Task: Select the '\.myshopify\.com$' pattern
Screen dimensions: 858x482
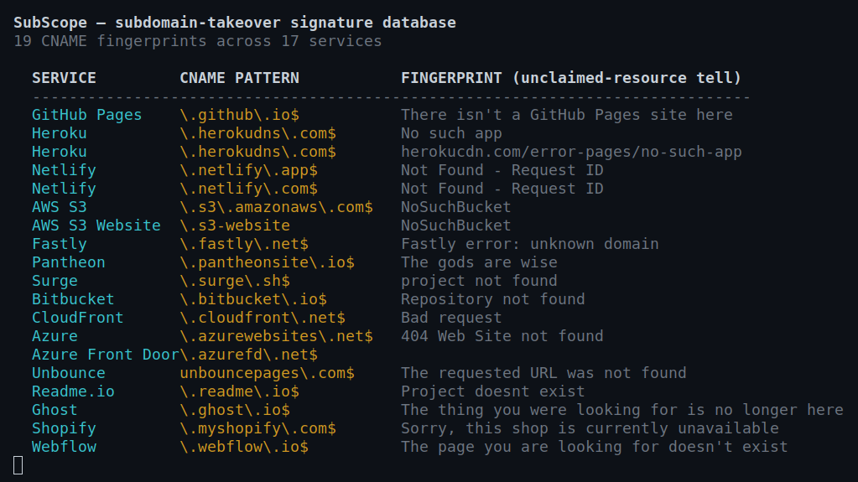Action: (x=257, y=428)
